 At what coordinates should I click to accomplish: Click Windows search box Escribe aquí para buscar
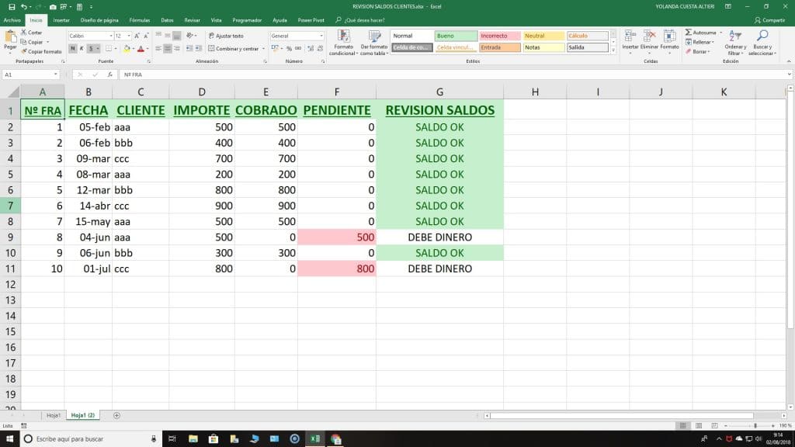[92, 439]
